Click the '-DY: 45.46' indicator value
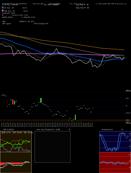This screenshot has width=131, height=173. (28, 133)
